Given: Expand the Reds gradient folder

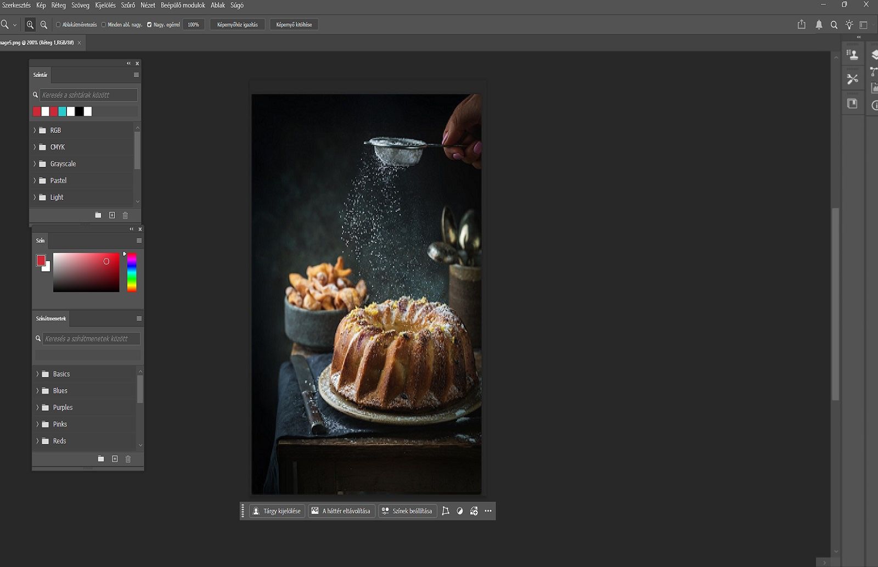Looking at the screenshot, I should tap(37, 441).
